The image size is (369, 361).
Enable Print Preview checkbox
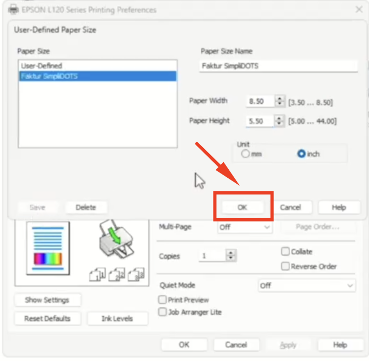pyautogui.click(x=162, y=300)
